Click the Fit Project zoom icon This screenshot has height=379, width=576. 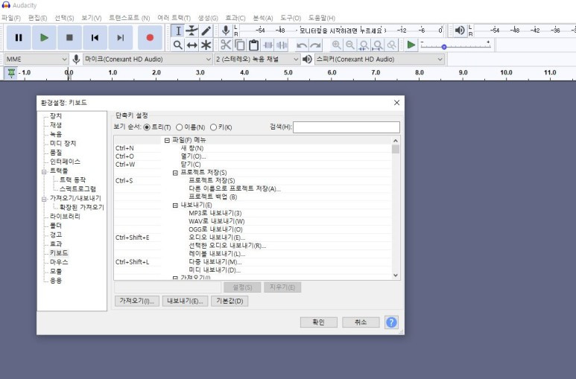(x=378, y=45)
